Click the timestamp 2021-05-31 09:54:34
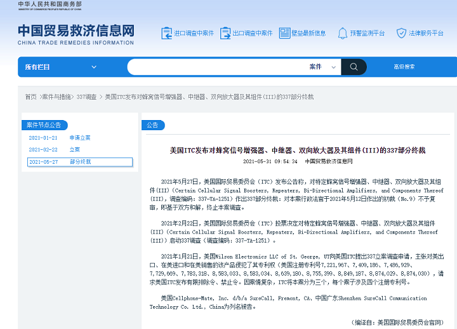457x329 pixels. (x=270, y=161)
